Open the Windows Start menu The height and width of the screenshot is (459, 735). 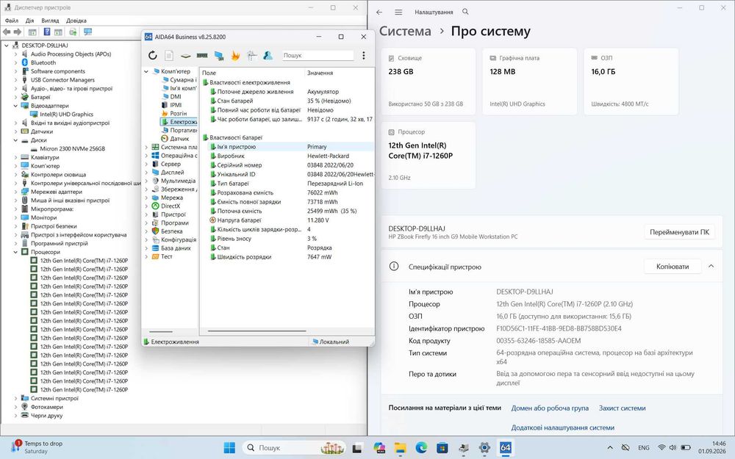point(229,448)
